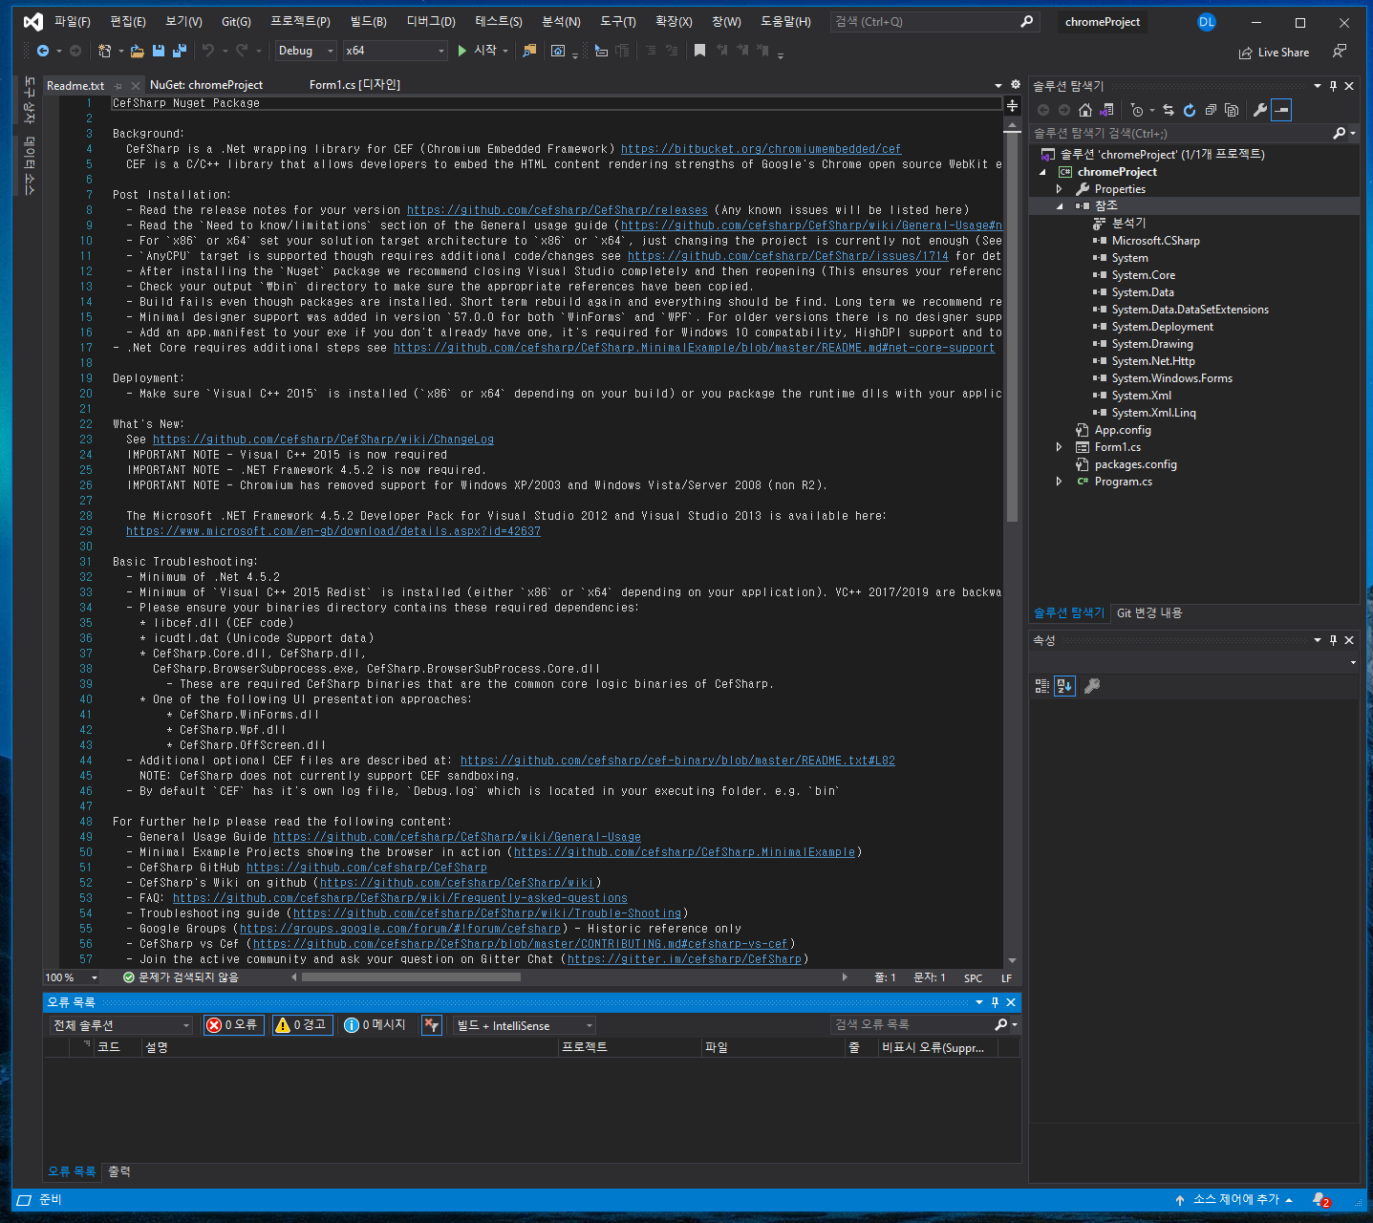Viewport: 1373px width, 1223px height.
Task: Toggle the 0 메시지 messages filter
Action: [x=376, y=1025]
